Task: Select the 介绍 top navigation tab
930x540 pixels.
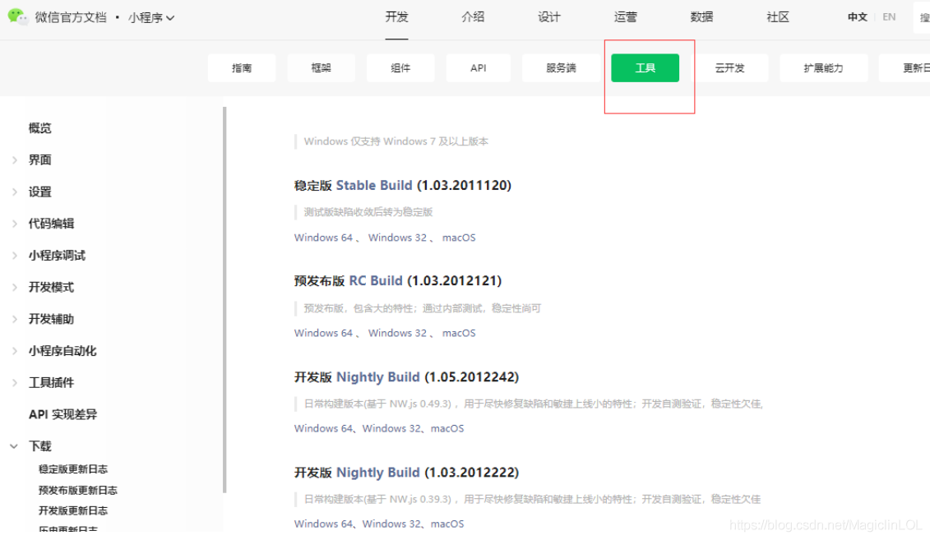Action: tap(473, 17)
